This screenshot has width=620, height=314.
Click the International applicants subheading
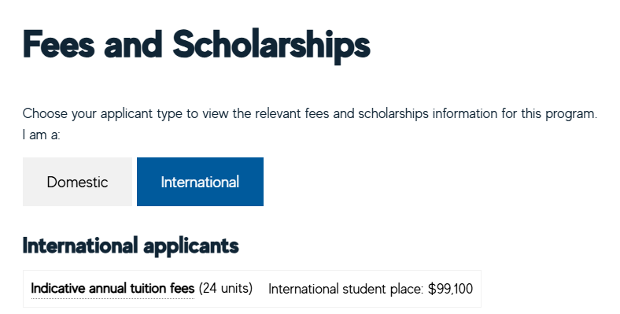coord(131,246)
